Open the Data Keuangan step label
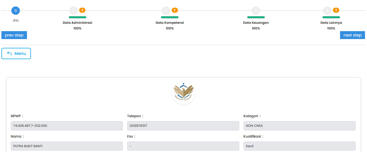 pyautogui.click(x=256, y=23)
